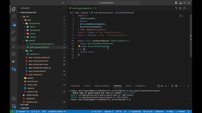The image size is (202, 113).
Task: Maximize the panel with chevron up
Action: point(184,86)
